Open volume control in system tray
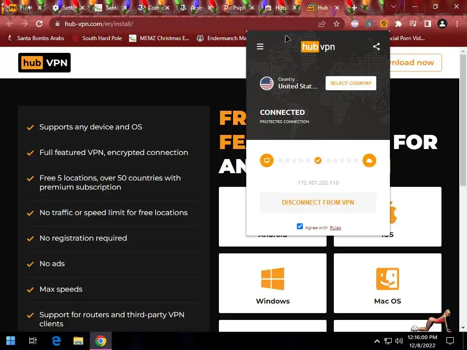467x350 pixels. [x=399, y=341]
